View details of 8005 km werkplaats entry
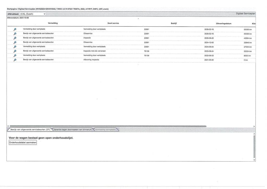The image size is (267, 189). 15,56
